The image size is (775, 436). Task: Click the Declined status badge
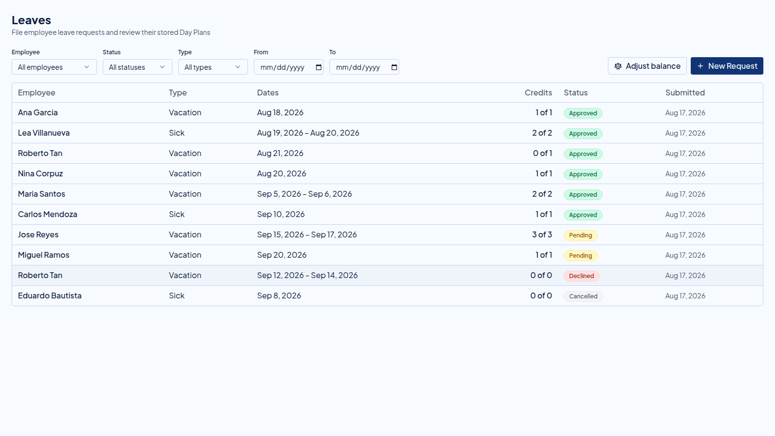click(x=581, y=276)
